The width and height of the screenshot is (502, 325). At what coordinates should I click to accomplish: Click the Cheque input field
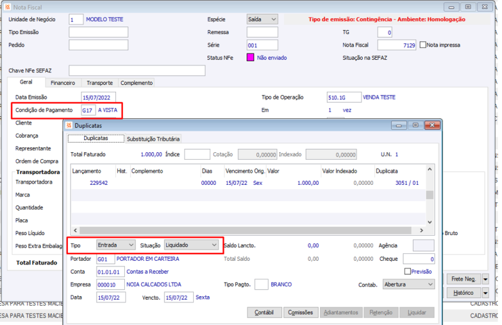tap(419, 259)
